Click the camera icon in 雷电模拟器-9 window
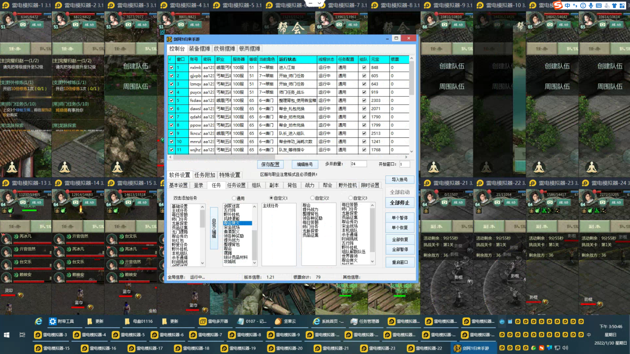 click(445, 24)
